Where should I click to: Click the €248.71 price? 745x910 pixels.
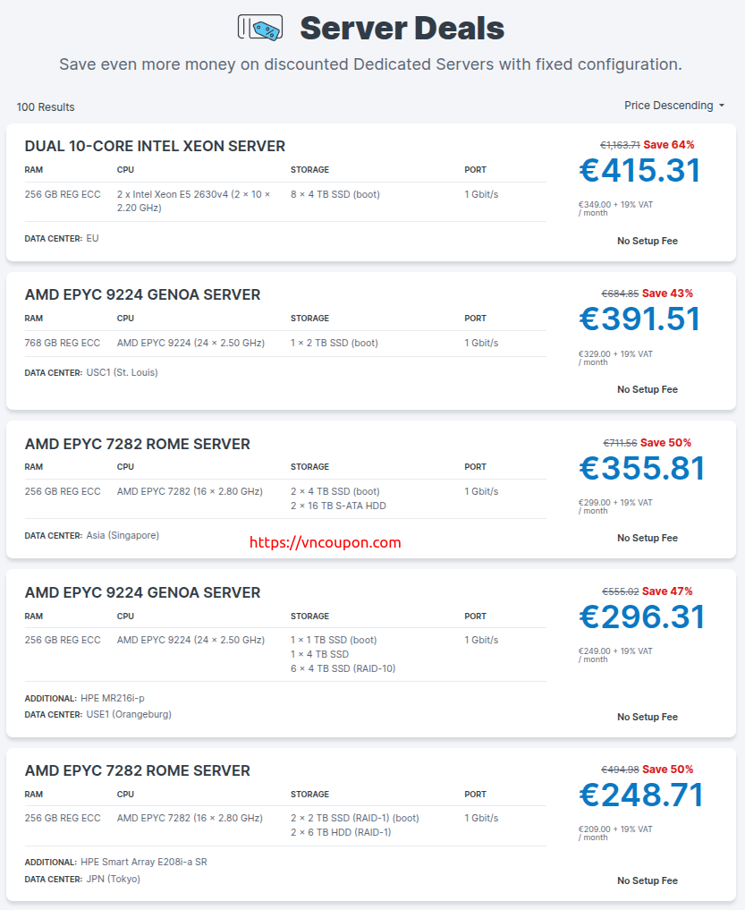[x=641, y=795]
